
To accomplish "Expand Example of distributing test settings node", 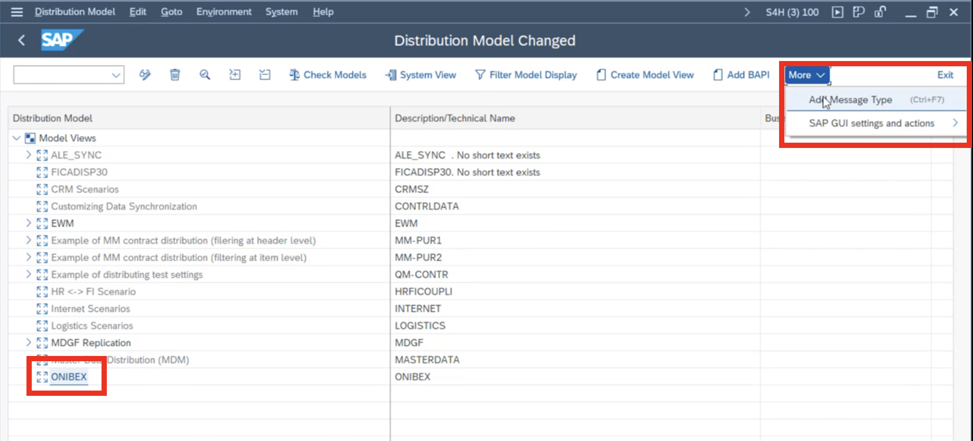I will pos(28,274).
